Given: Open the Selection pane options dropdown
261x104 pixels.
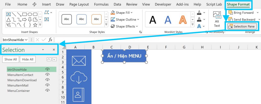Looking at the screenshot, I should tap(43, 50).
